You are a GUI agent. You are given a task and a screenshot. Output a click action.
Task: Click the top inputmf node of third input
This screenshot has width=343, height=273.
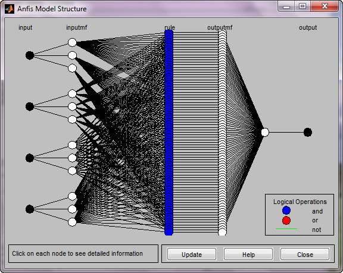pos(72,145)
